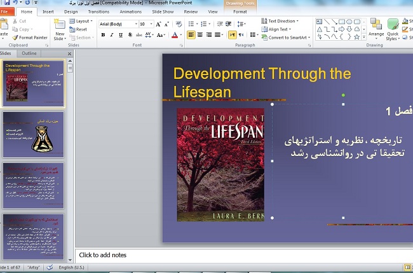413x273 pixels.
Task: Select the Isosceles Triangle shape
Action: click(x=319, y=29)
